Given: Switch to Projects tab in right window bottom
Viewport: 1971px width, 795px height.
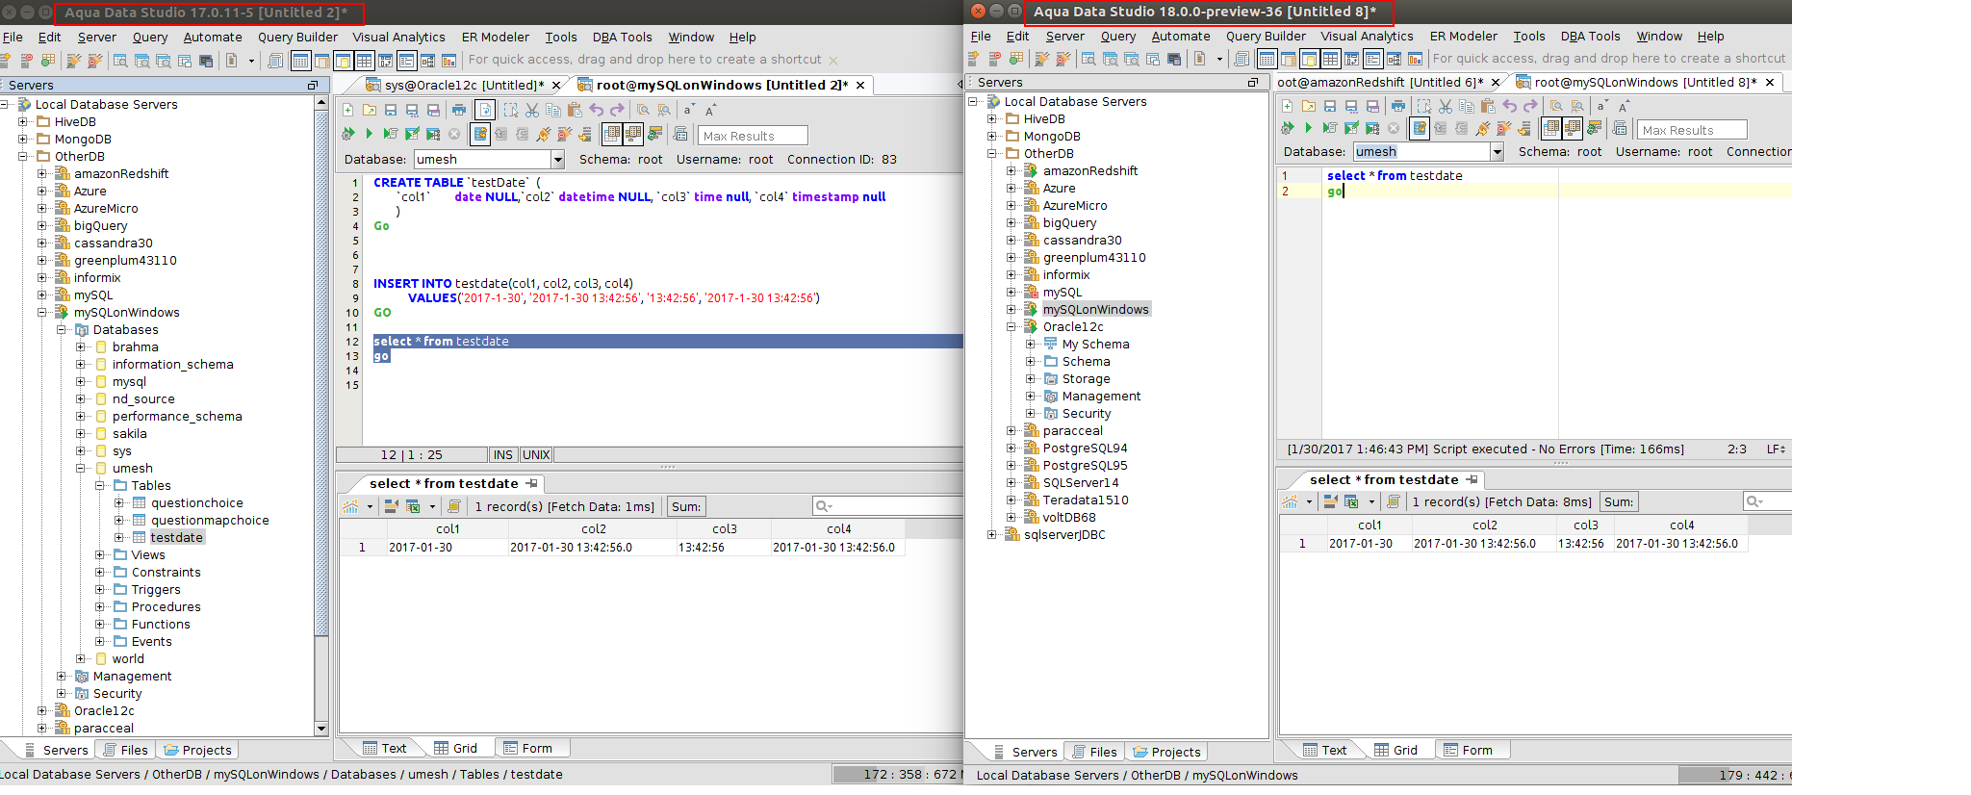Looking at the screenshot, I should (x=1166, y=753).
